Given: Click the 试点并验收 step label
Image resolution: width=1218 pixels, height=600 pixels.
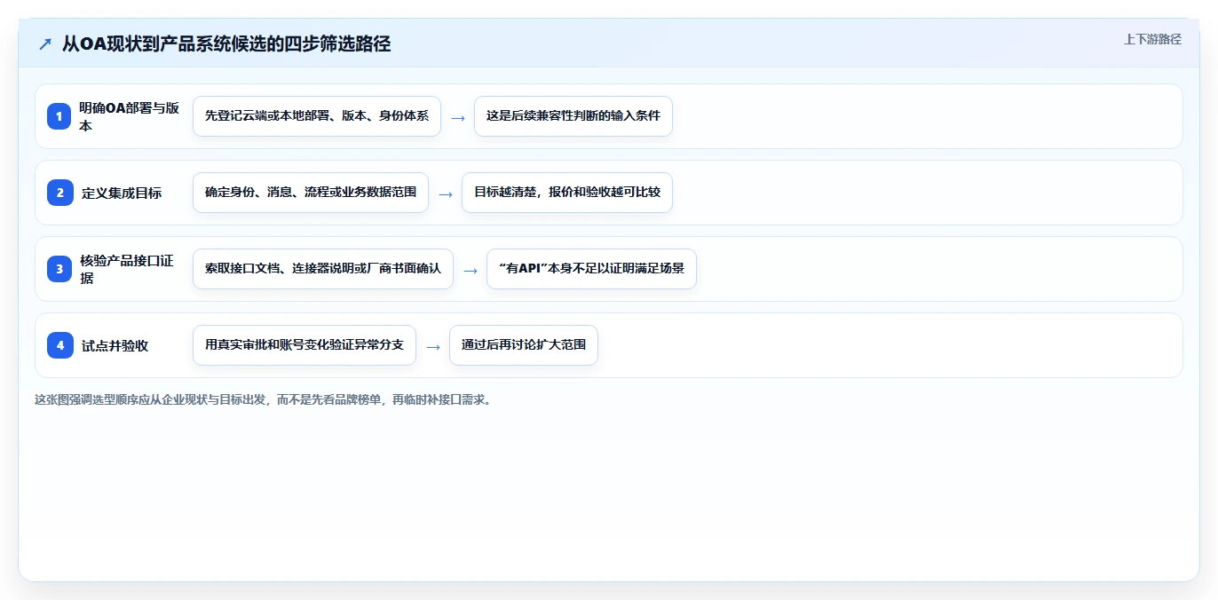Looking at the screenshot, I should click(x=115, y=345).
